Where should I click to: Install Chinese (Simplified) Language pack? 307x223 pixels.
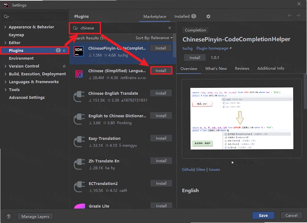click(x=161, y=70)
